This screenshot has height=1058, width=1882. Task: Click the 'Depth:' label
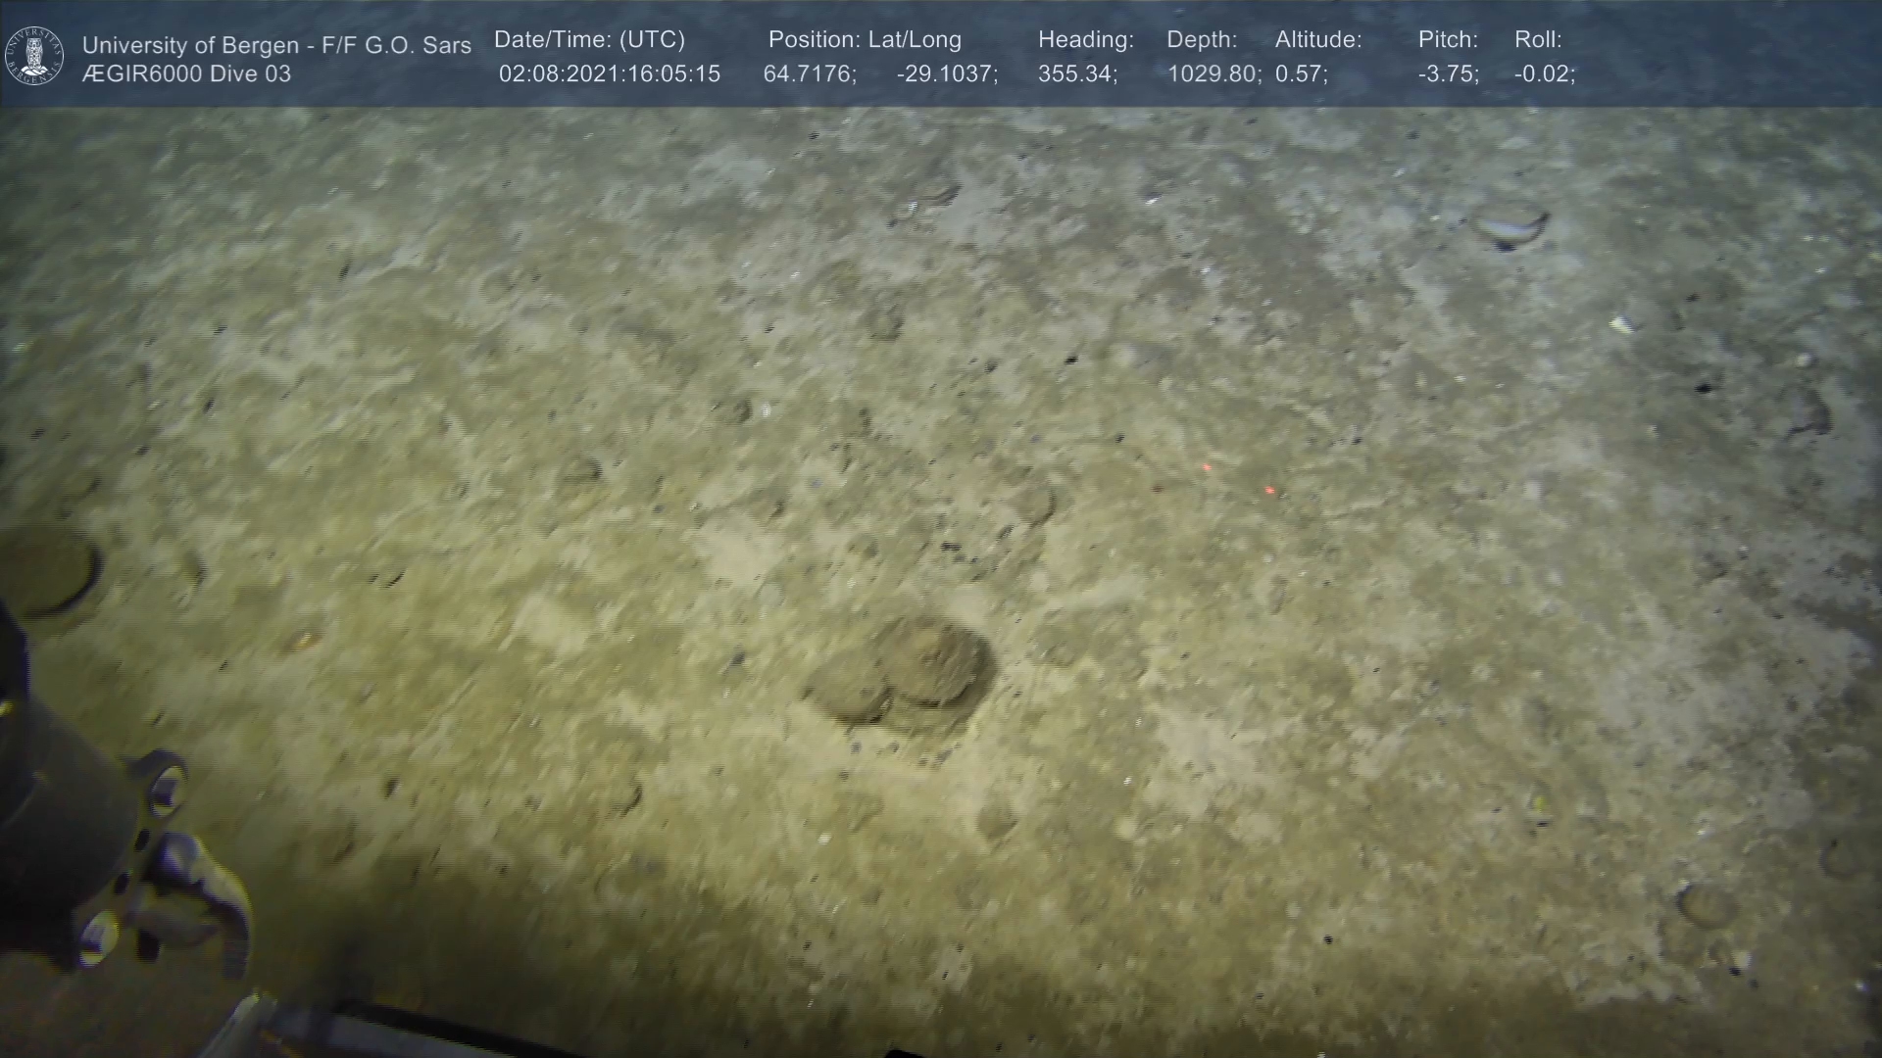(x=1201, y=40)
